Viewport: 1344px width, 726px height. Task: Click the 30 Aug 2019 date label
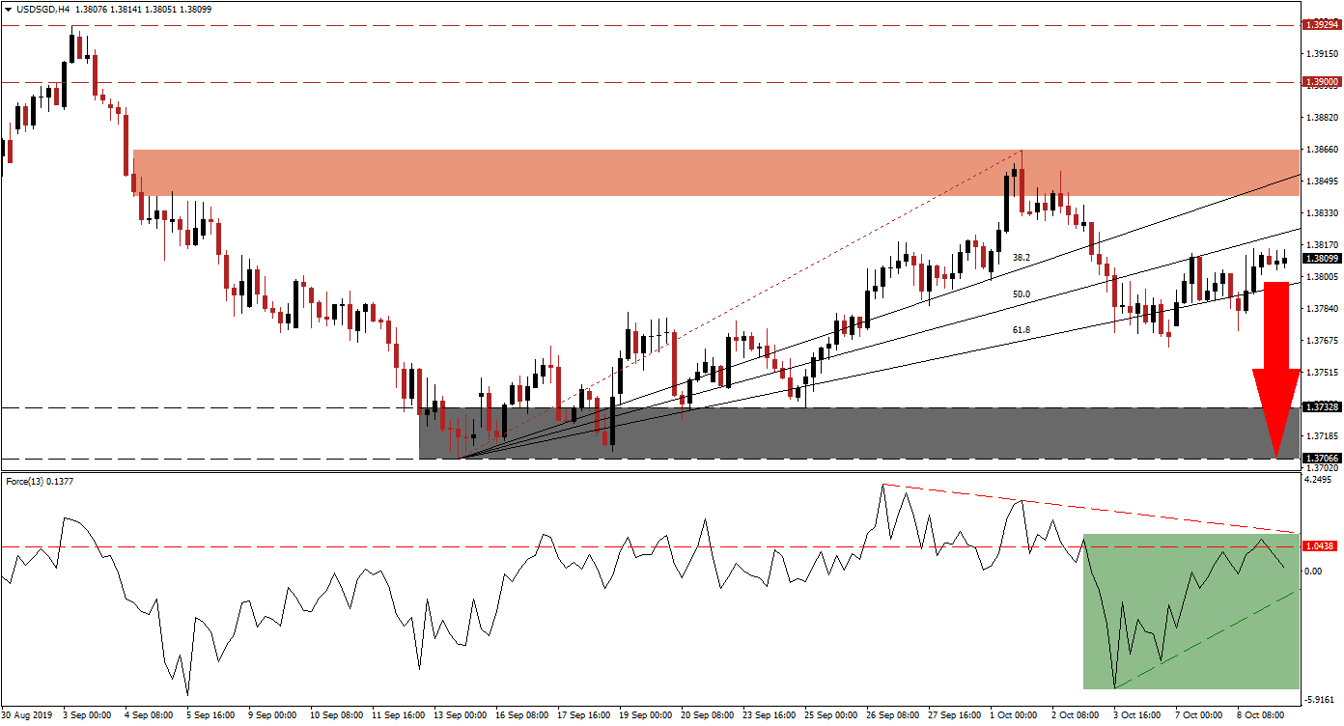coord(27,717)
